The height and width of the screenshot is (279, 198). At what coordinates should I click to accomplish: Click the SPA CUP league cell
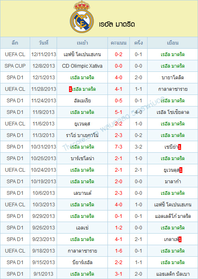click(x=15, y=66)
